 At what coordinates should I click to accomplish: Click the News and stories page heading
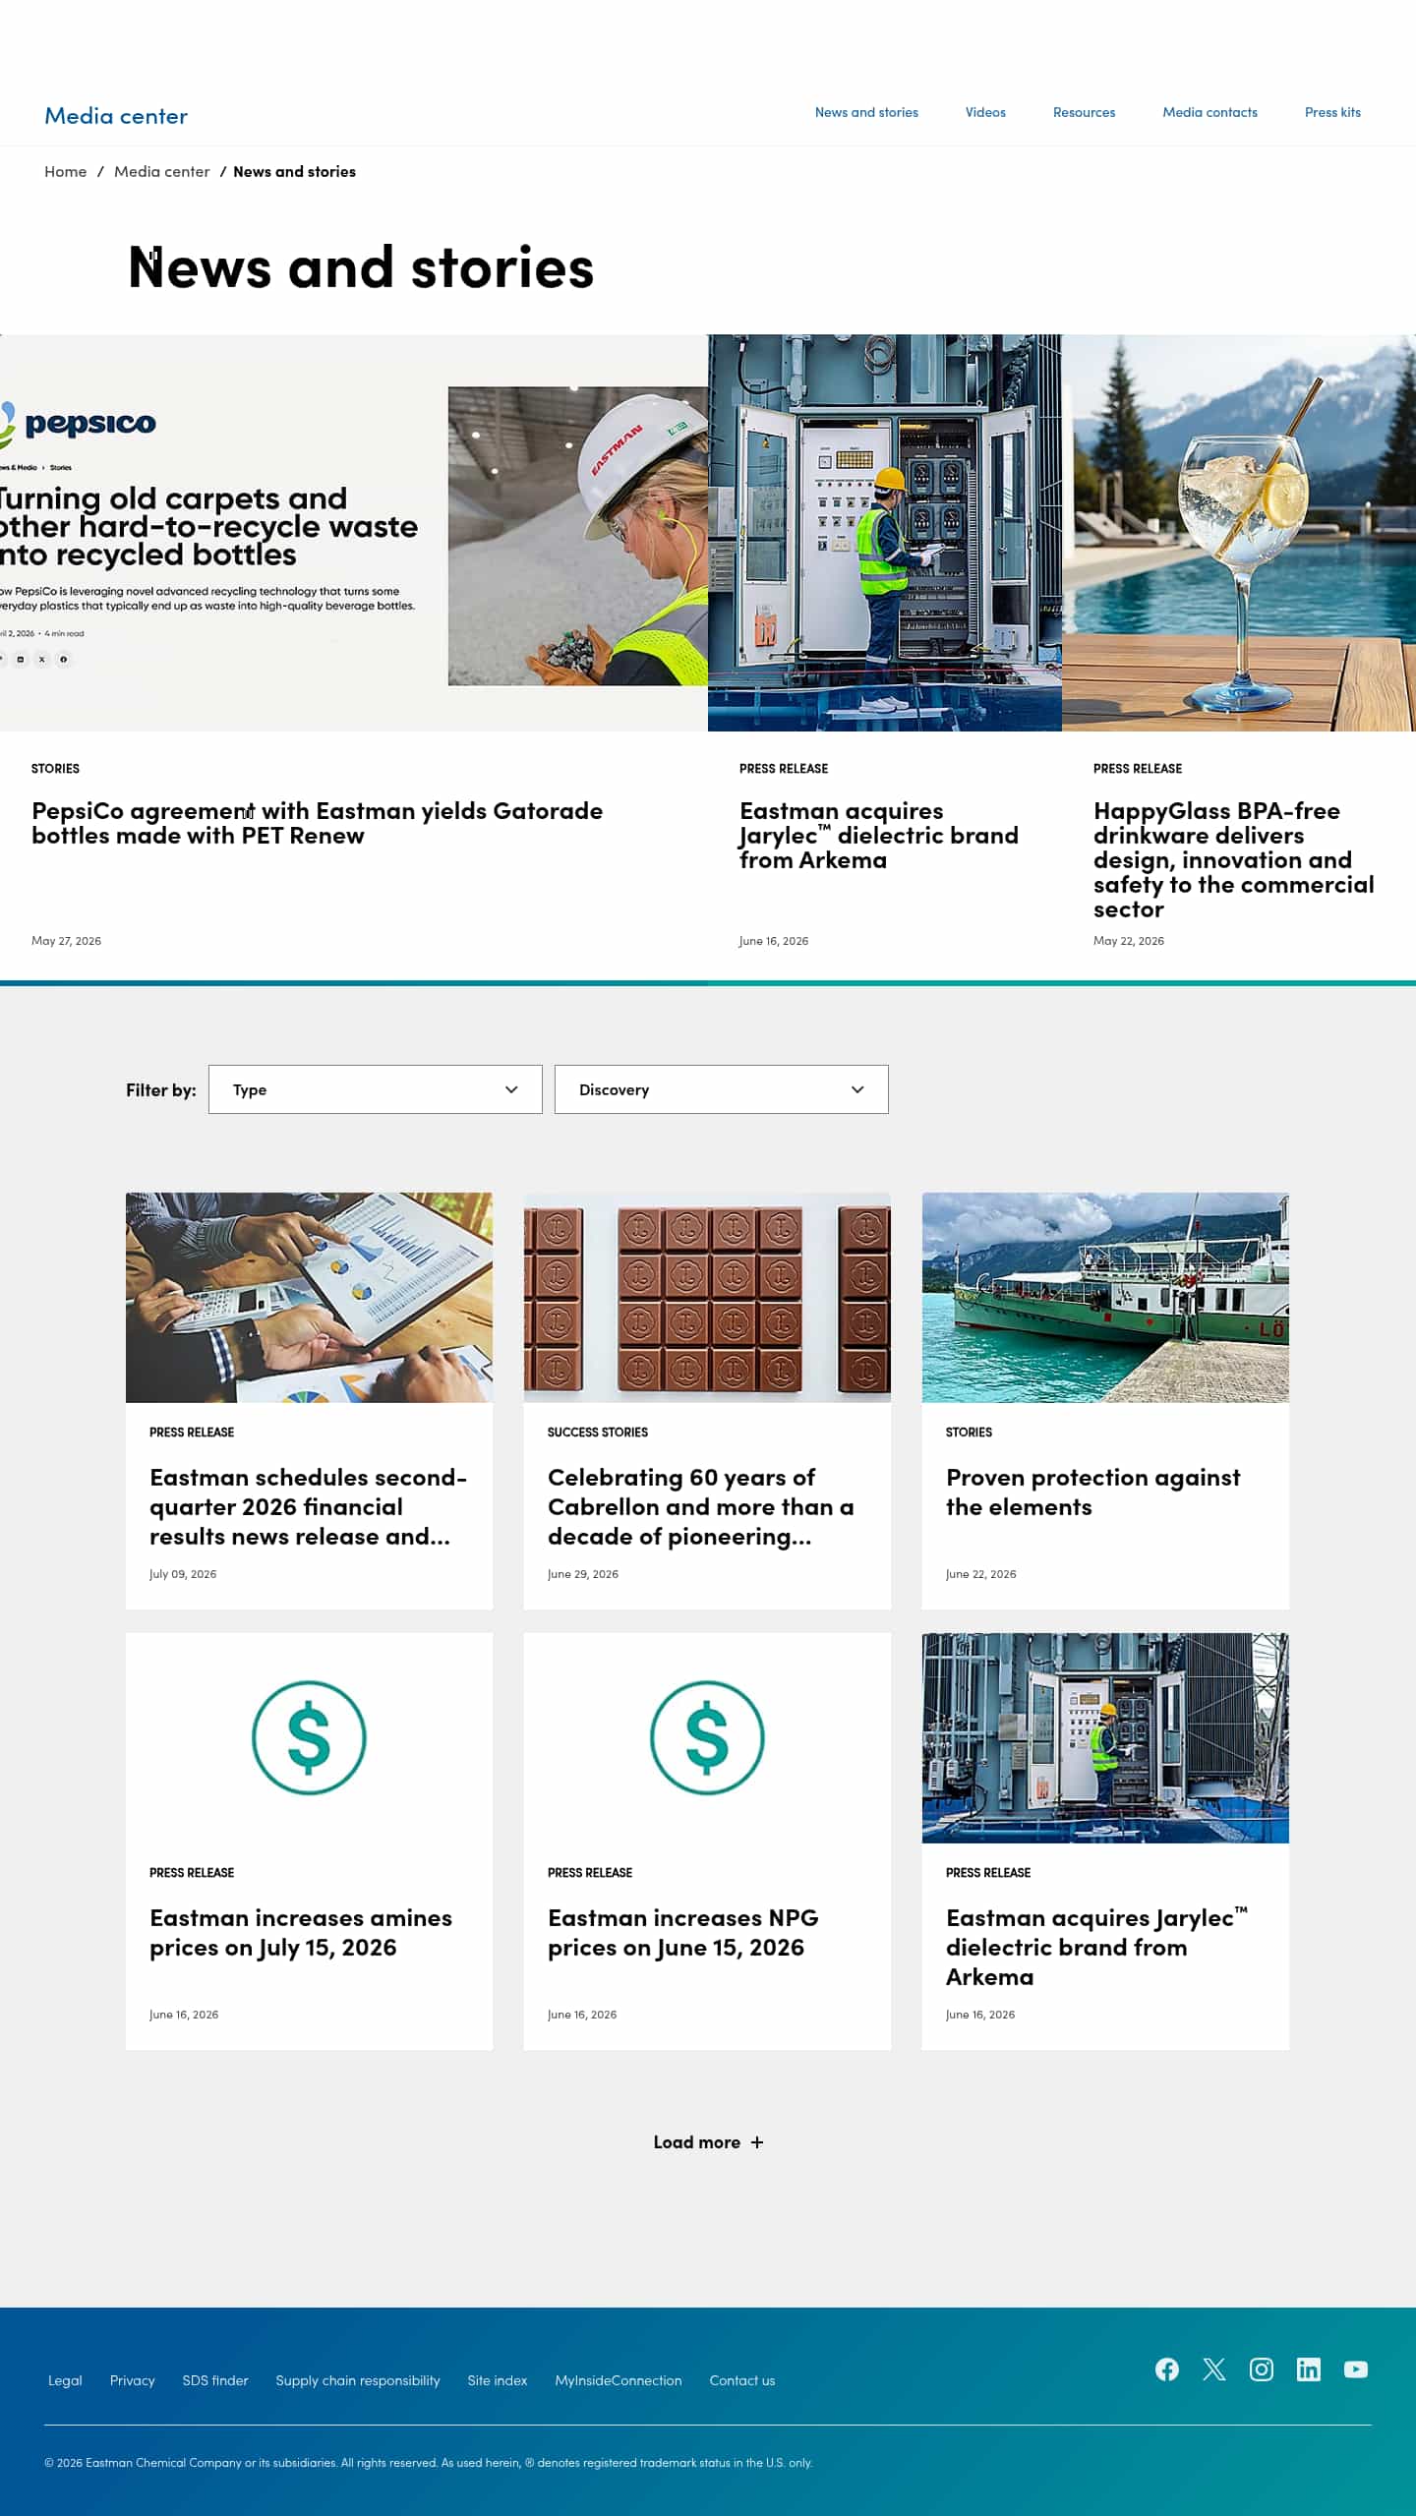click(361, 267)
